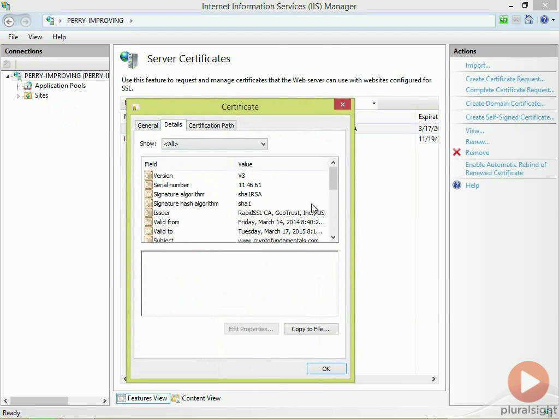Click the Server Certificates globe icon
The image size is (559, 419).
pos(129,59)
